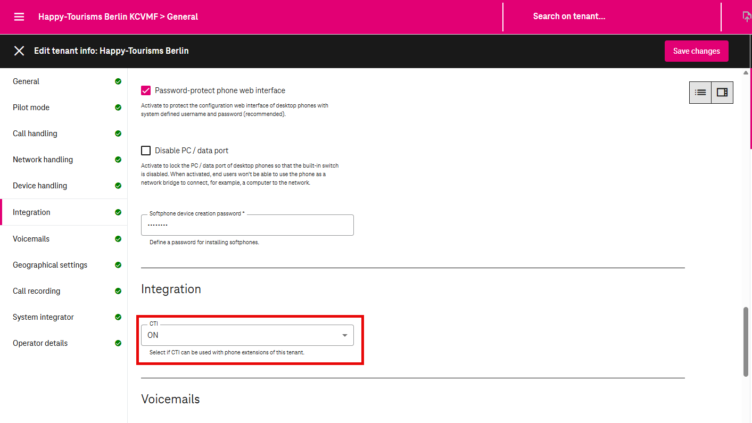This screenshot has height=423, width=752.
Task: Click green check icon beside Call recording
Action: 118,291
